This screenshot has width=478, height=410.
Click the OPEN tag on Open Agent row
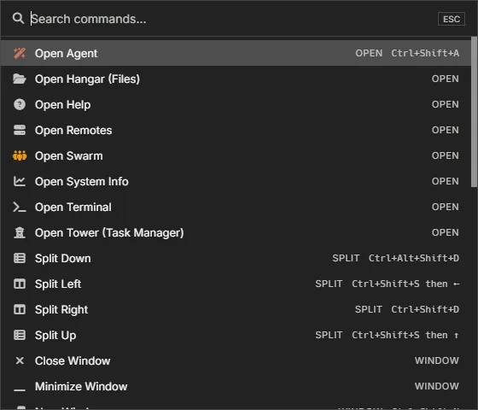[x=369, y=53]
